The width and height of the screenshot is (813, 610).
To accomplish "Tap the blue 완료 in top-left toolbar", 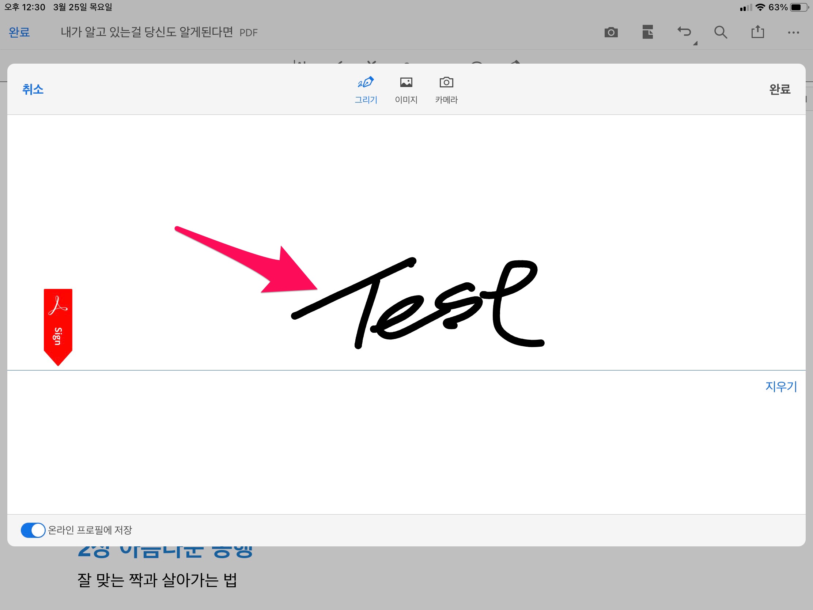I will click(x=19, y=32).
